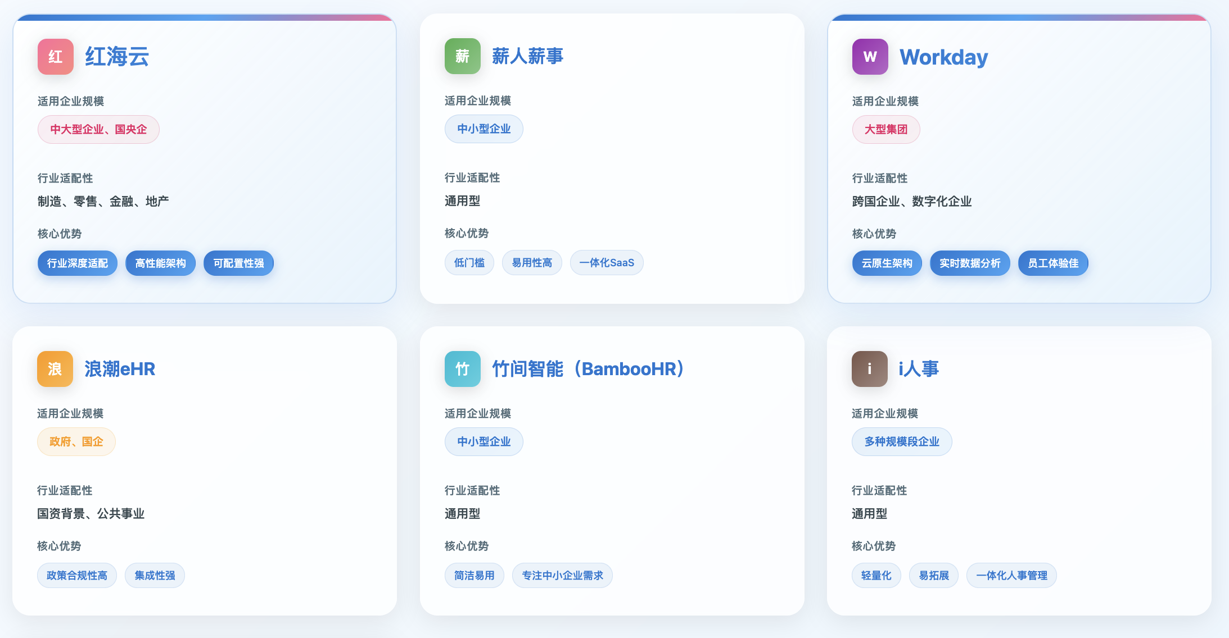Screen dimensions: 1229x638
Task: Click the brown i logo icon
Action: 869,369
